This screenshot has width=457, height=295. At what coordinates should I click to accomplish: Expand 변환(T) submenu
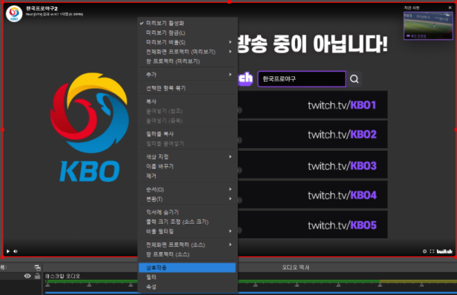tap(187, 199)
